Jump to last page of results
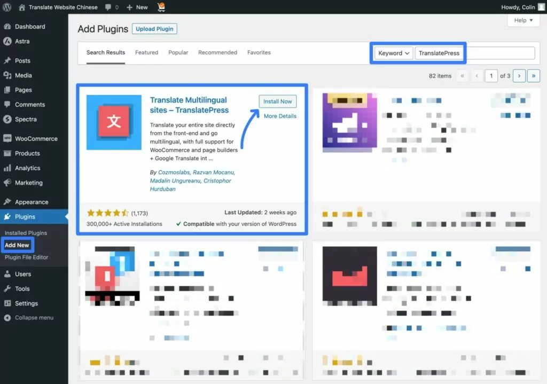Viewport: 547px width, 384px height. (534, 76)
